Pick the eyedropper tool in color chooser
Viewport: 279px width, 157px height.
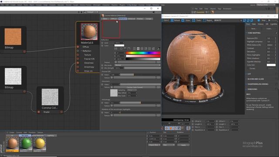coord(159,48)
